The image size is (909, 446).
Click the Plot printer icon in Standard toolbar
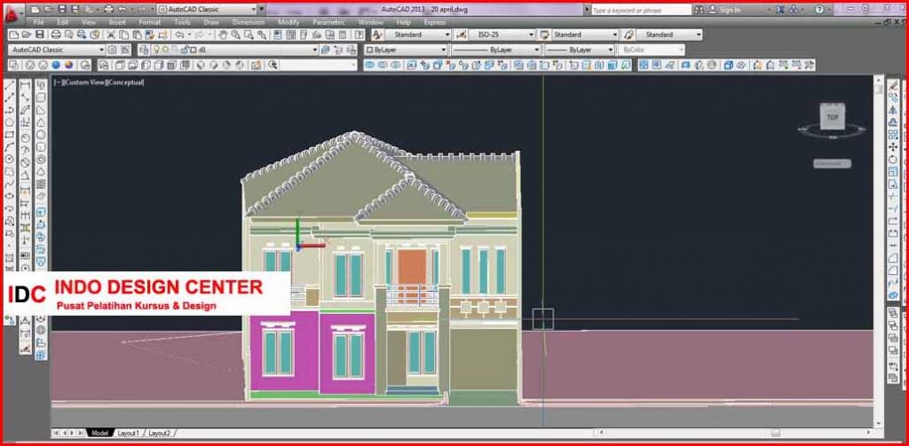tap(56, 35)
